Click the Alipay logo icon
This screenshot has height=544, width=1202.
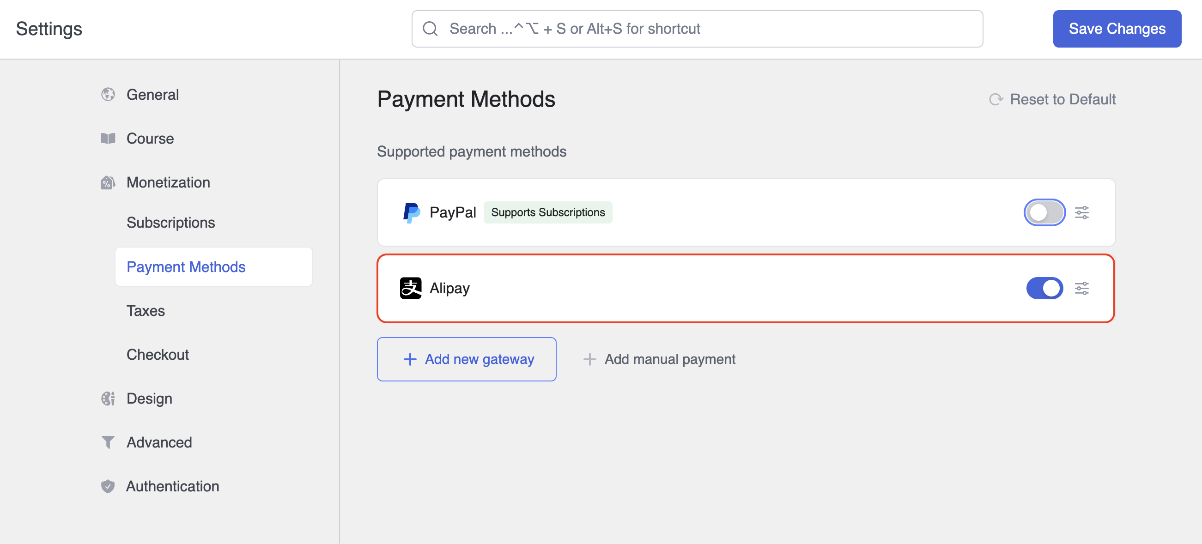tap(411, 288)
